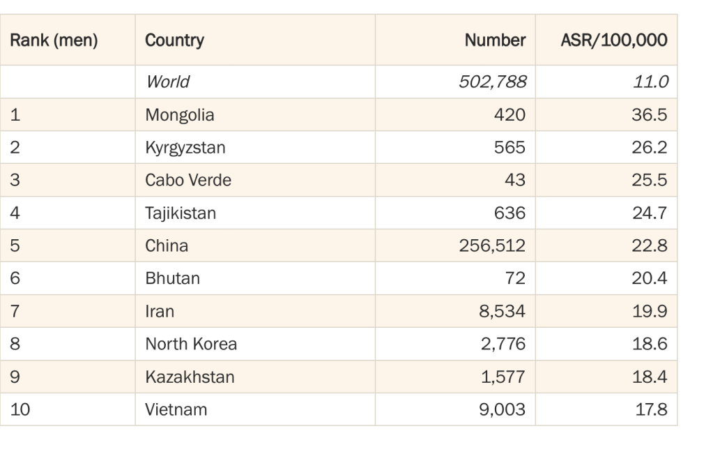Screen dimensions: 713x454
Task: Select the Kazakhstan country cell
Action: (x=190, y=377)
